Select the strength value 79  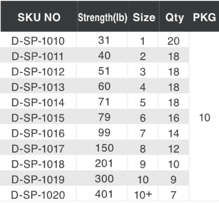(103, 117)
